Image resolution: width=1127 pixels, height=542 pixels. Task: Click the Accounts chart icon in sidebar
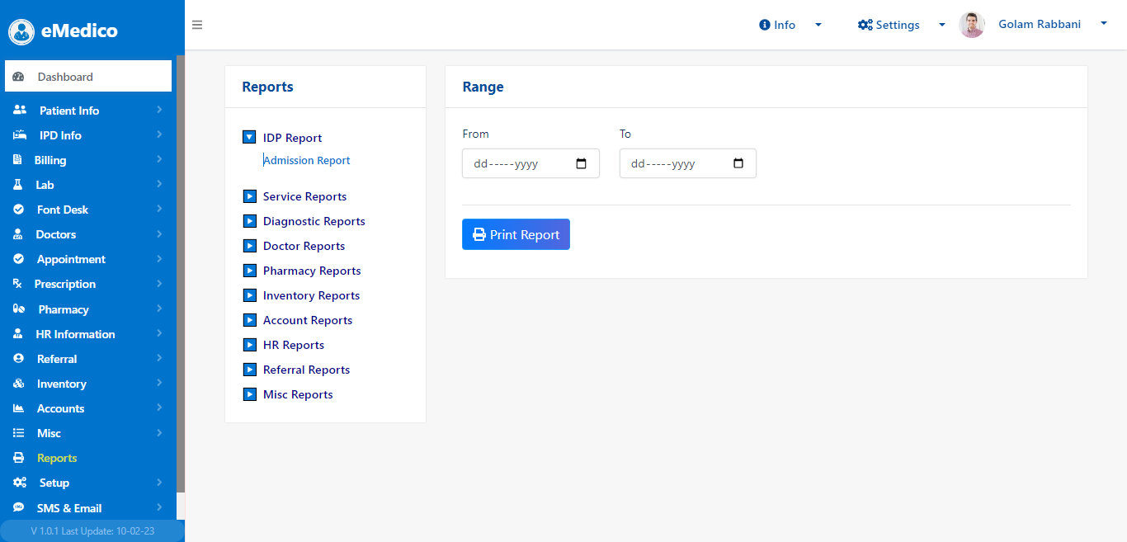18,408
